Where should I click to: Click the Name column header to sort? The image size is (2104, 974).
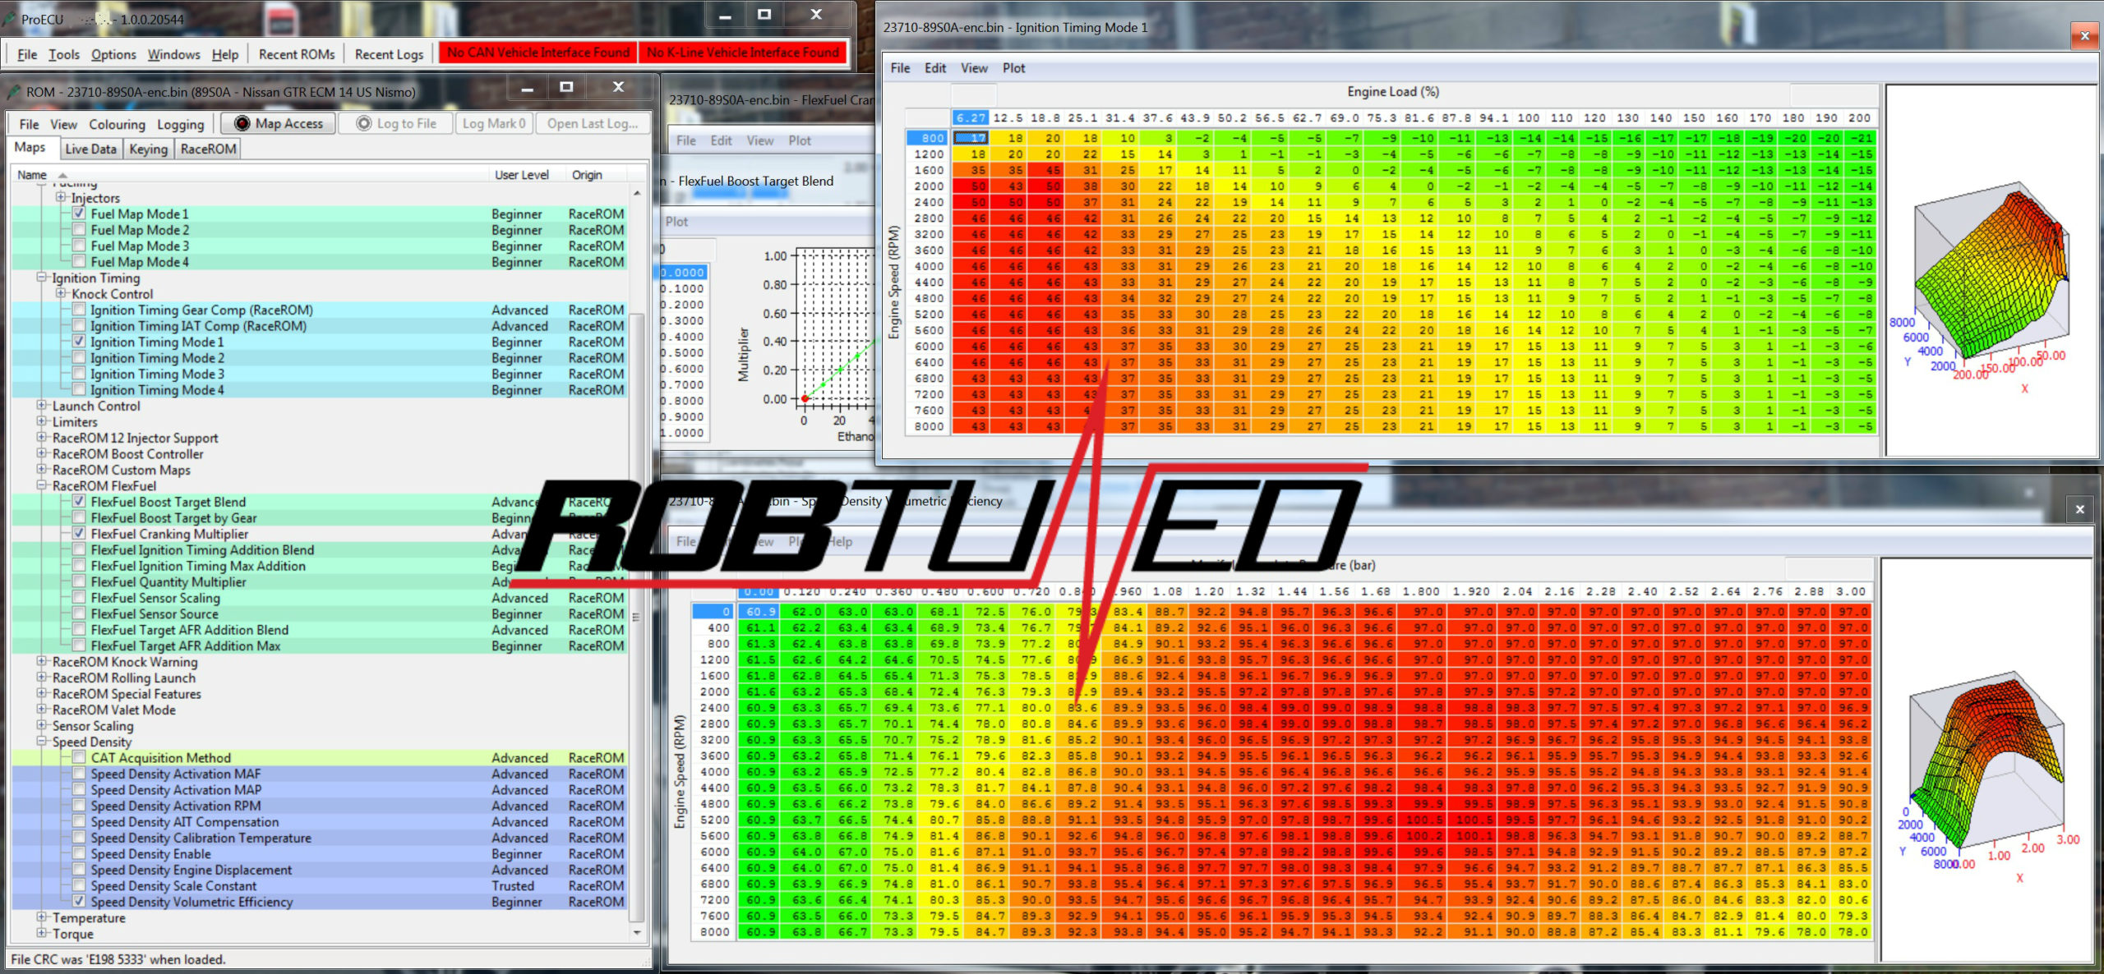click(x=33, y=175)
